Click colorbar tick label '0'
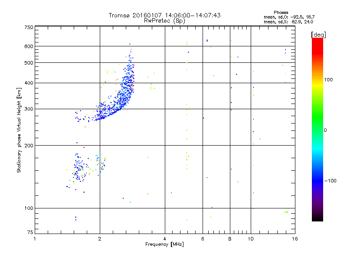Viewport: 347px width, 260px height. 325,130
